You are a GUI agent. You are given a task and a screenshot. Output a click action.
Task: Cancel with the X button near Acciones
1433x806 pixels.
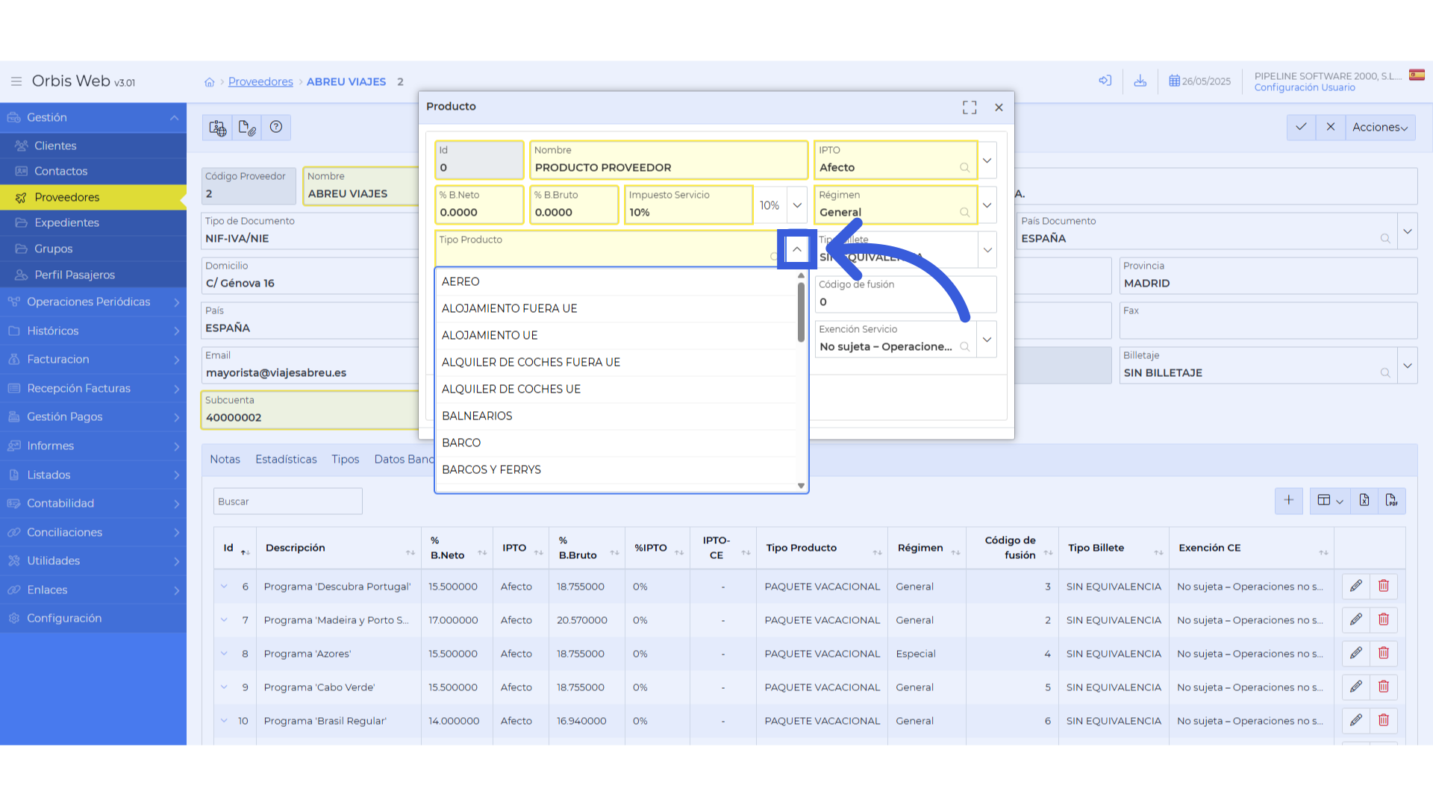[x=1331, y=127]
